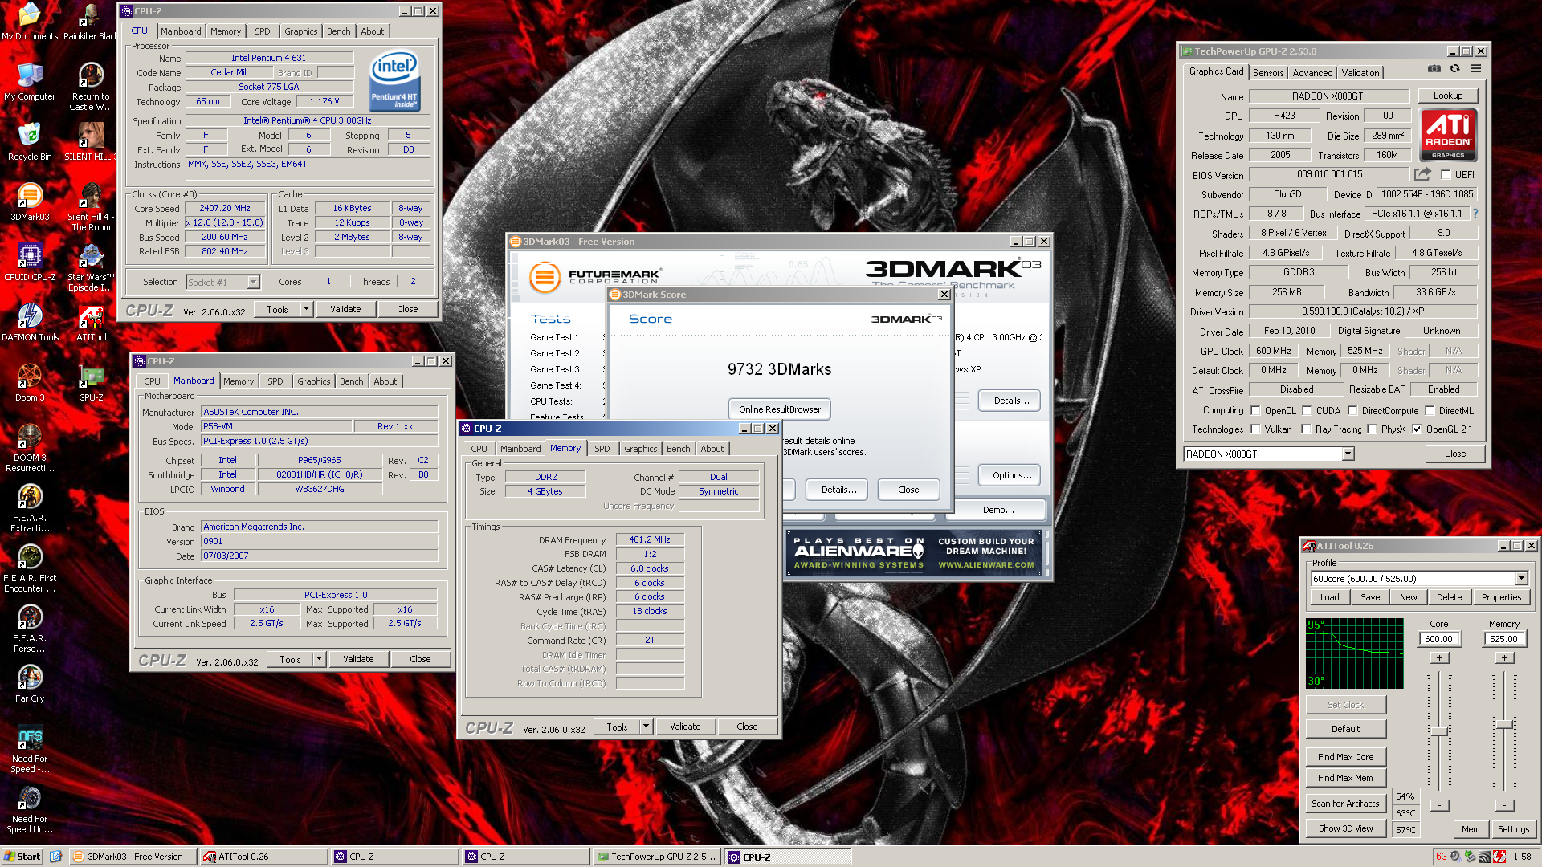
Task: Open the Far Cry desktop icon
Action: 30,684
